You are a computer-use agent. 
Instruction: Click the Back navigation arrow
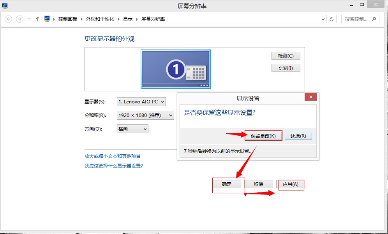[9, 19]
